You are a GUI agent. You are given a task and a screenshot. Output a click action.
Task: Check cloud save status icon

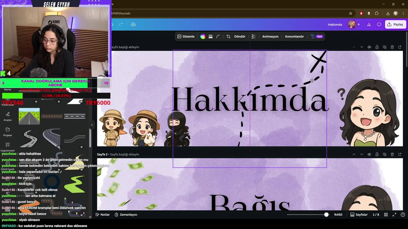(x=133, y=24)
